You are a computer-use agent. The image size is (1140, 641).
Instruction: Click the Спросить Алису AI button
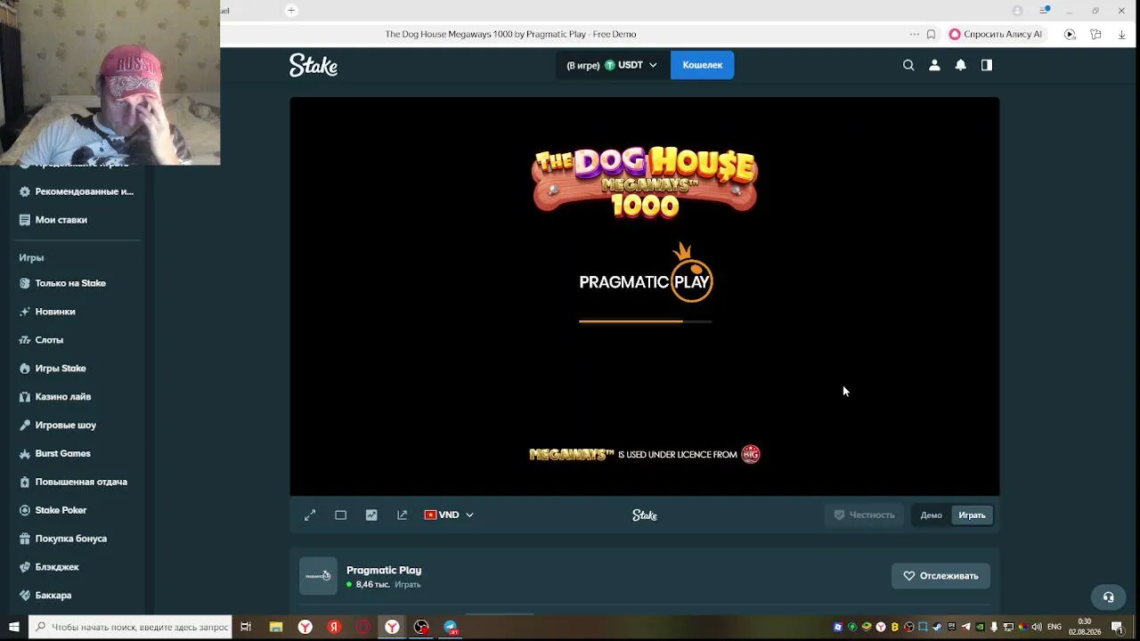pos(994,34)
